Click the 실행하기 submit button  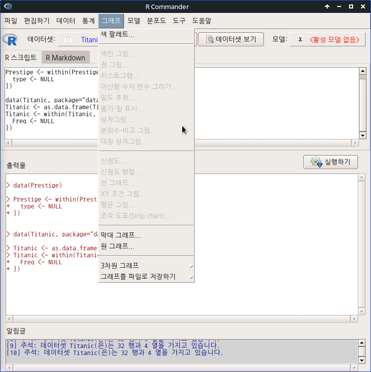[x=331, y=162]
